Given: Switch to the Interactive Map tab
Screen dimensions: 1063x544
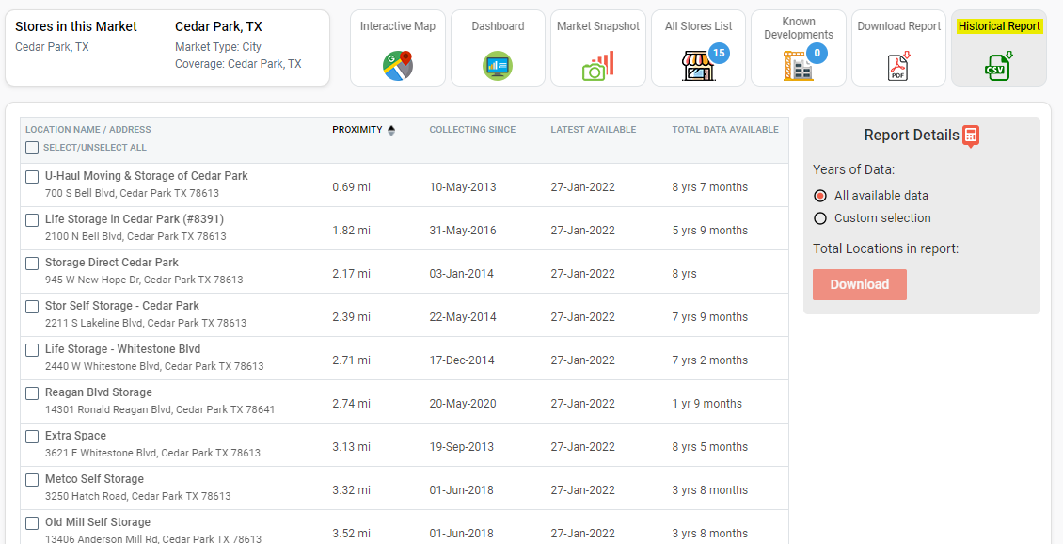Looking at the screenshot, I should [398, 26].
